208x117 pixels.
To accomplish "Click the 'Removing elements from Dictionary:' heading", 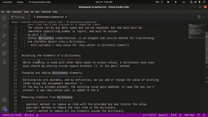I will [x=48, y=97].
